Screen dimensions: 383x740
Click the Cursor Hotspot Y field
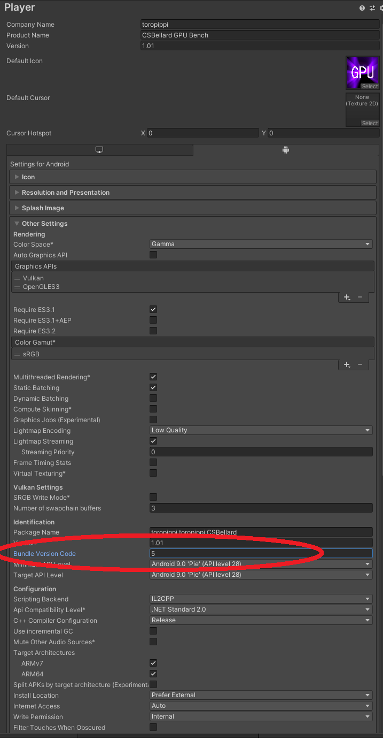tap(323, 133)
